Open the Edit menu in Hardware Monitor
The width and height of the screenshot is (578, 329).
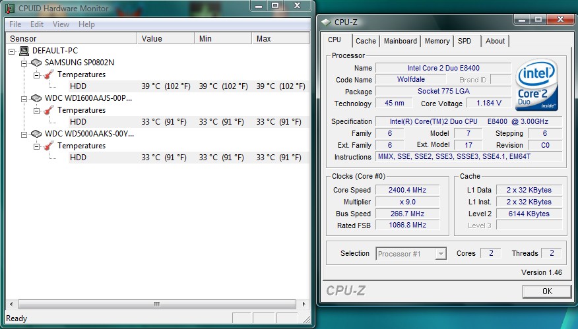[37, 24]
